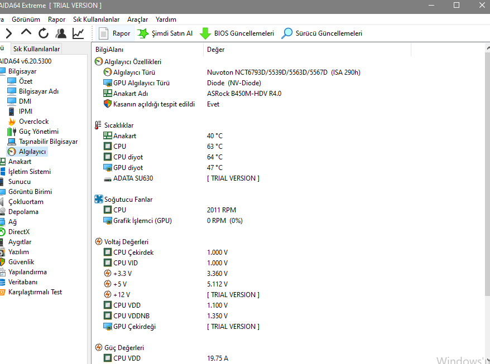Select İşletim Sistemi in the tree
The height and width of the screenshot is (364, 490).
[30, 172]
